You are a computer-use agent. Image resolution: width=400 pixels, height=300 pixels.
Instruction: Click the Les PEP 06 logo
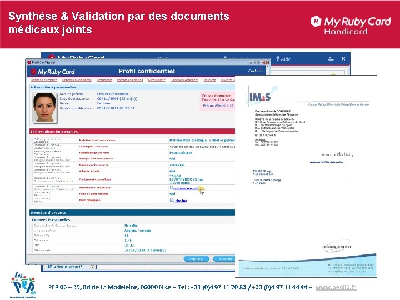23,285
